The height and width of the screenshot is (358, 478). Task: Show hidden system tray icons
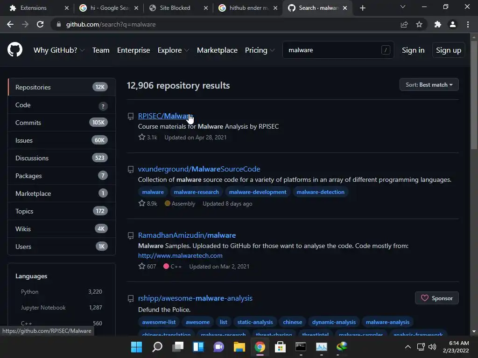point(408,347)
